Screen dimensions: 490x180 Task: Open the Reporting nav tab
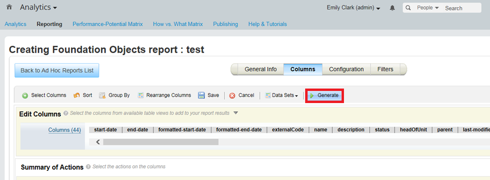(49, 24)
